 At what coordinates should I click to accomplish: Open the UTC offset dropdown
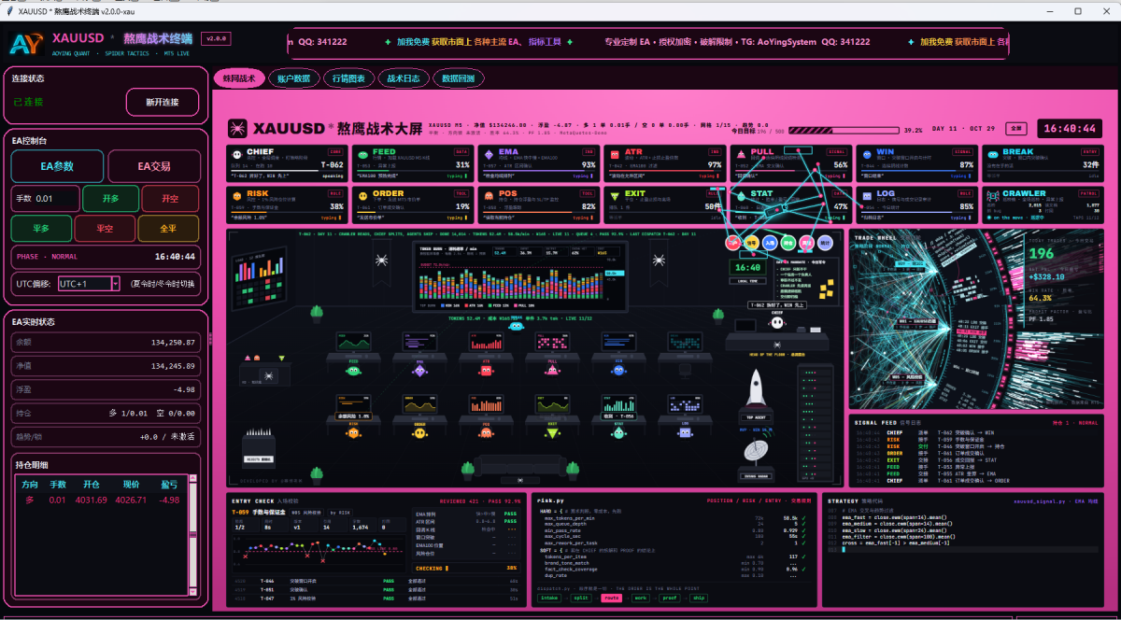pyautogui.click(x=90, y=283)
